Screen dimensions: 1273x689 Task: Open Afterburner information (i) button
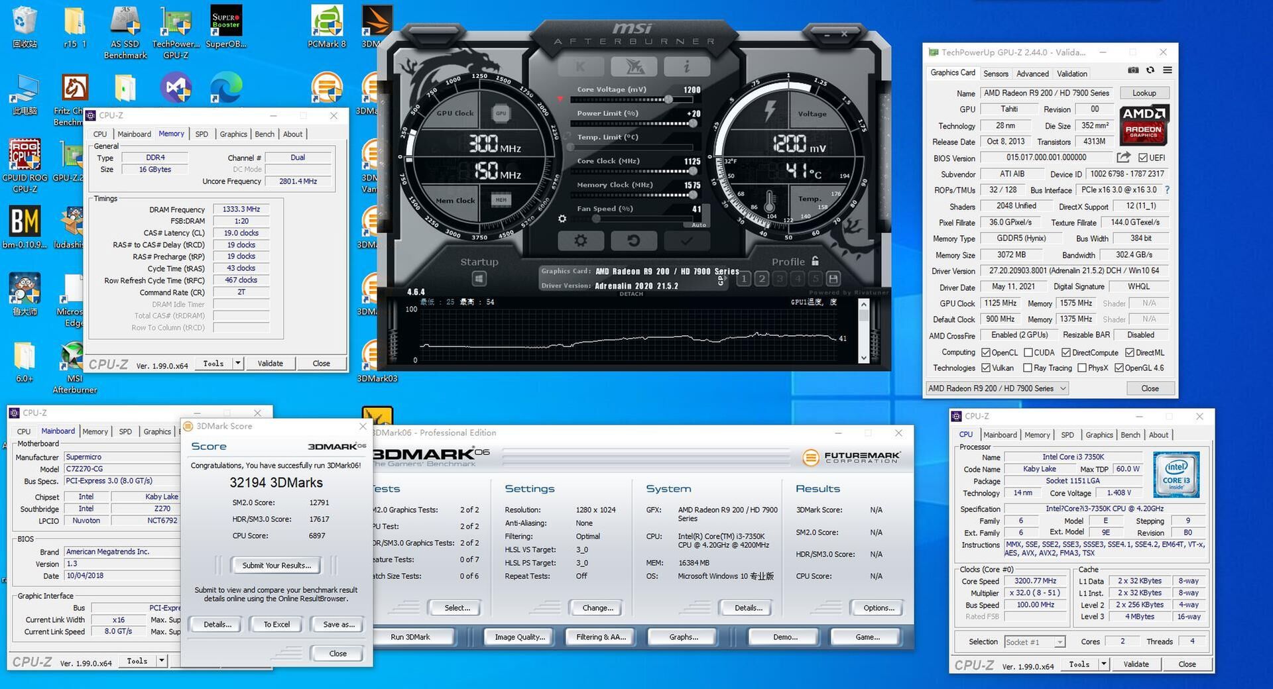686,66
